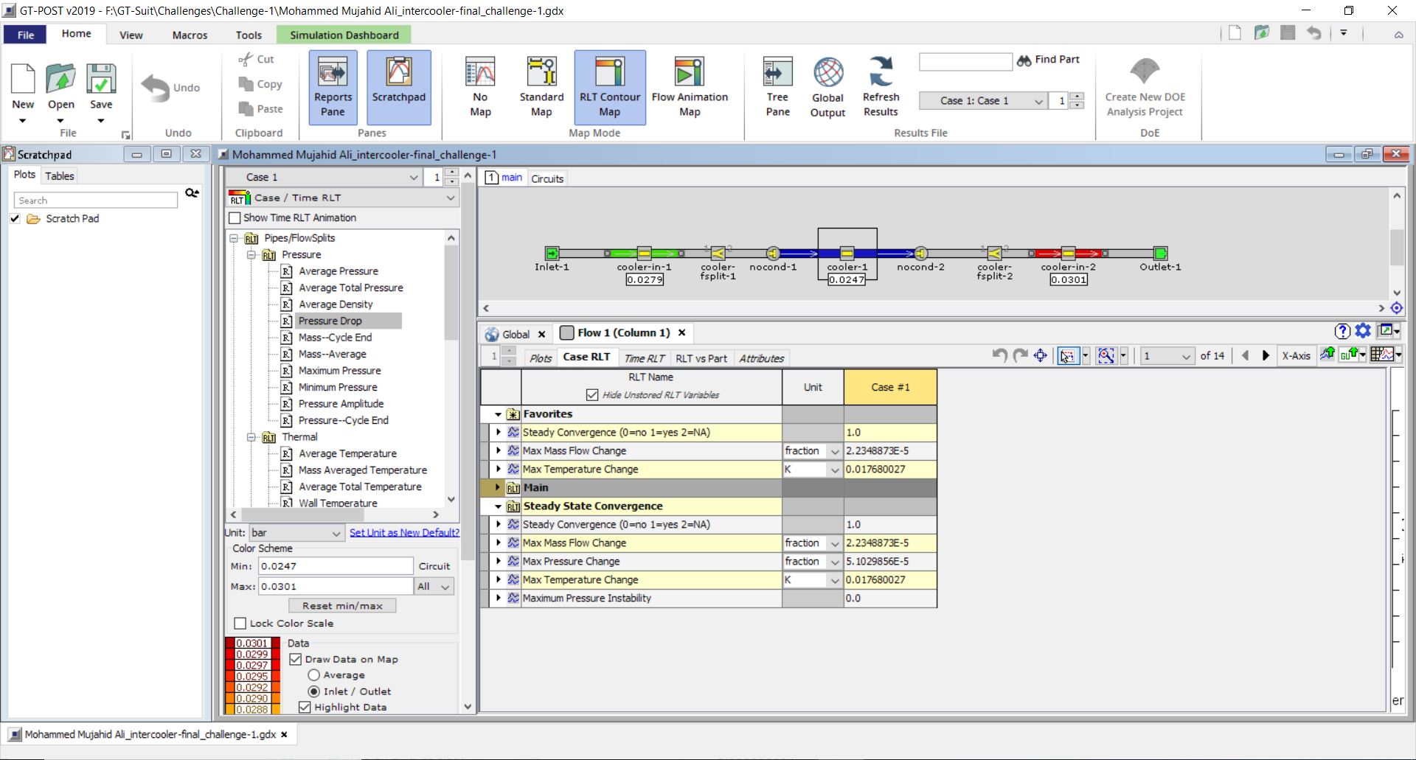1416x760 pixels.
Task: Enable Show Time RLT Animation
Action: [x=235, y=217]
